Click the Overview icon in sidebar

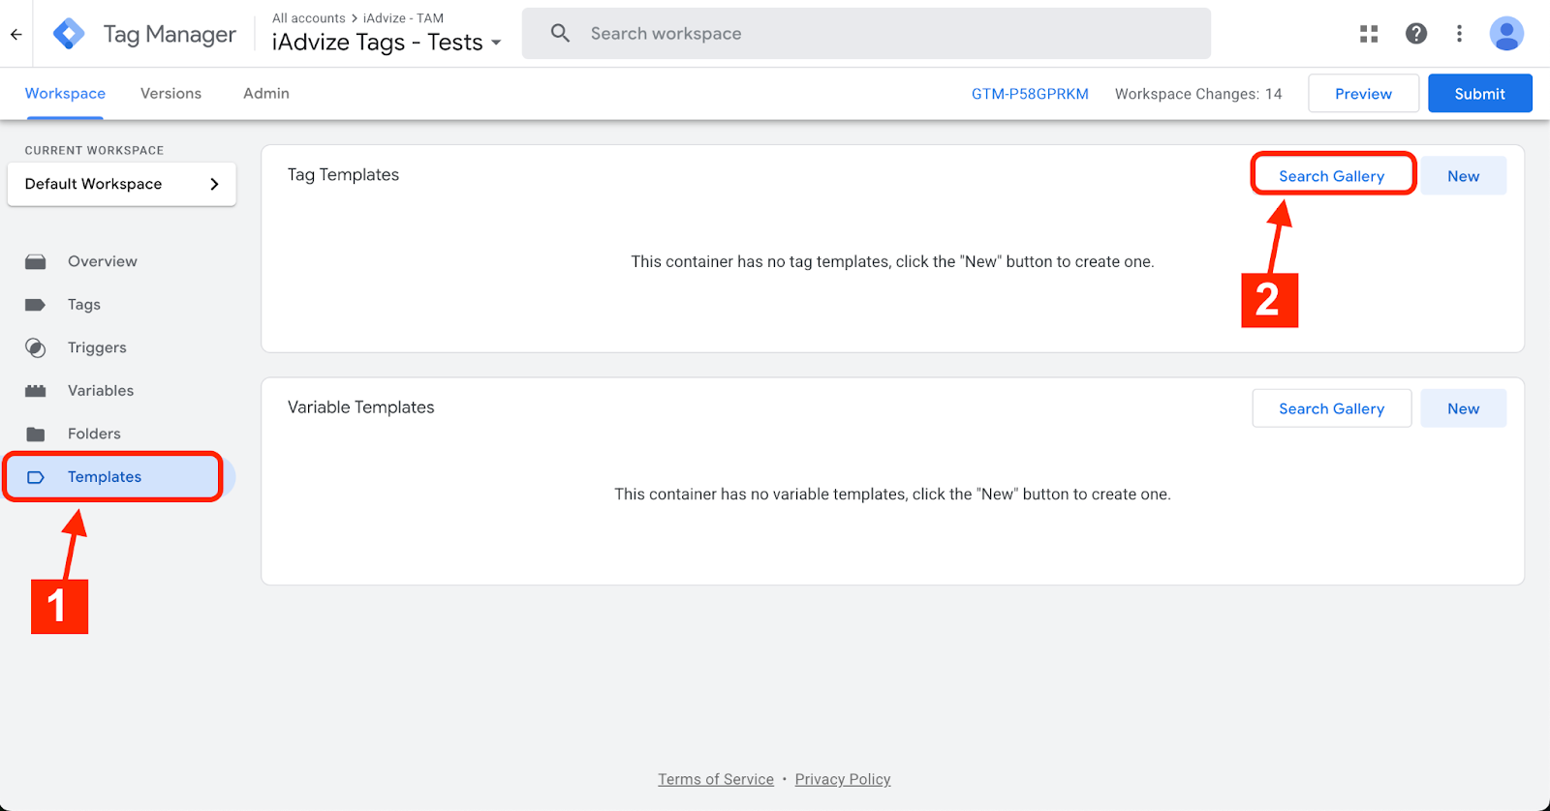pos(36,262)
